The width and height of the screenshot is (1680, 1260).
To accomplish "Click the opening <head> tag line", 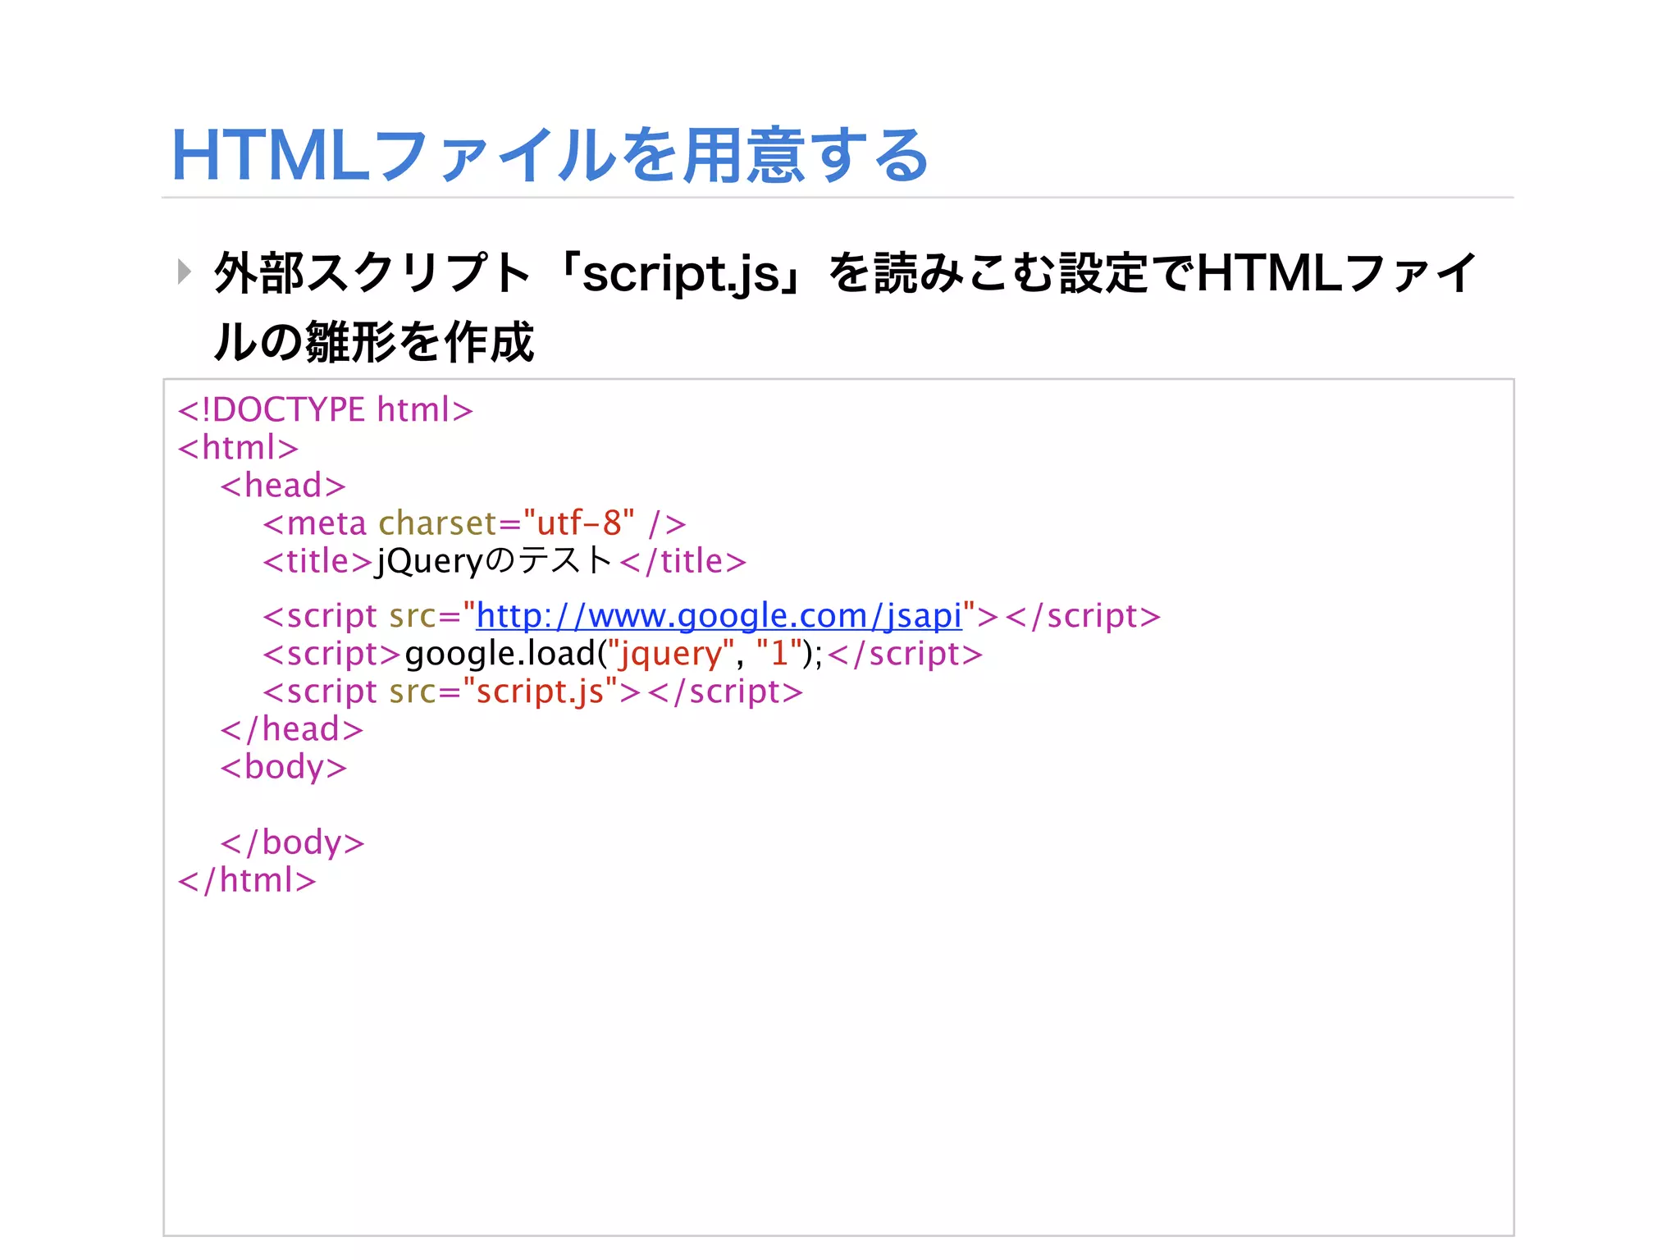I will (x=283, y=486).
